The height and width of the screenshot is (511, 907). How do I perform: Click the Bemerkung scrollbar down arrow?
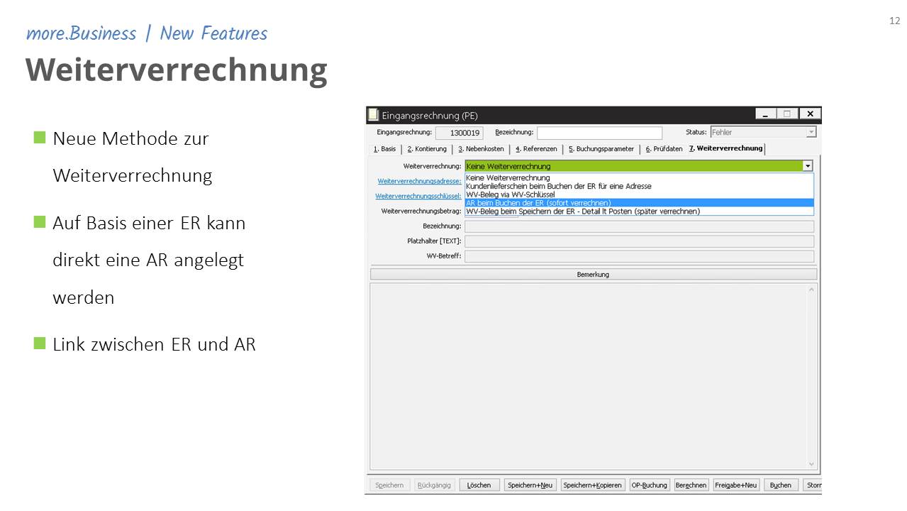tap(812, 464)
